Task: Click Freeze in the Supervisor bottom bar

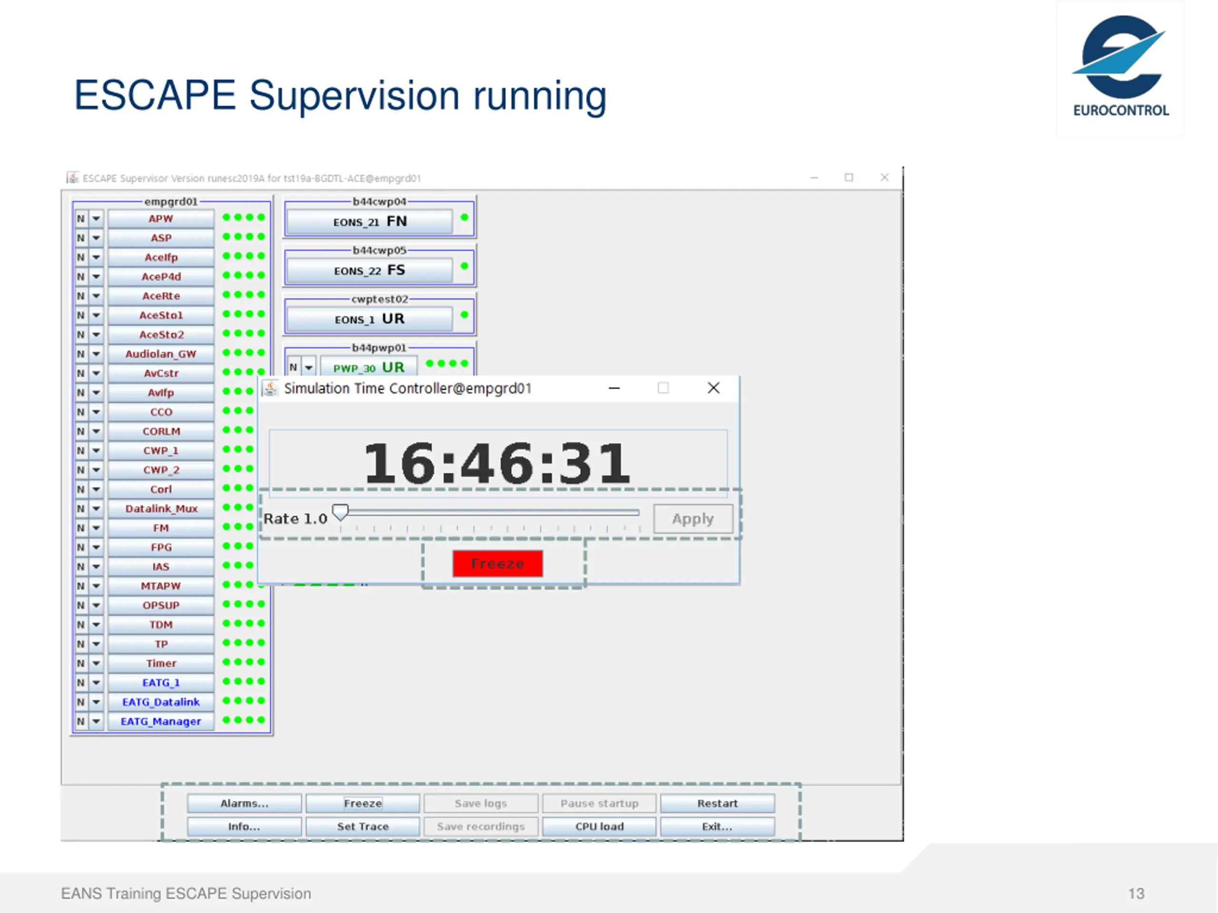Action: coord(363,803)
